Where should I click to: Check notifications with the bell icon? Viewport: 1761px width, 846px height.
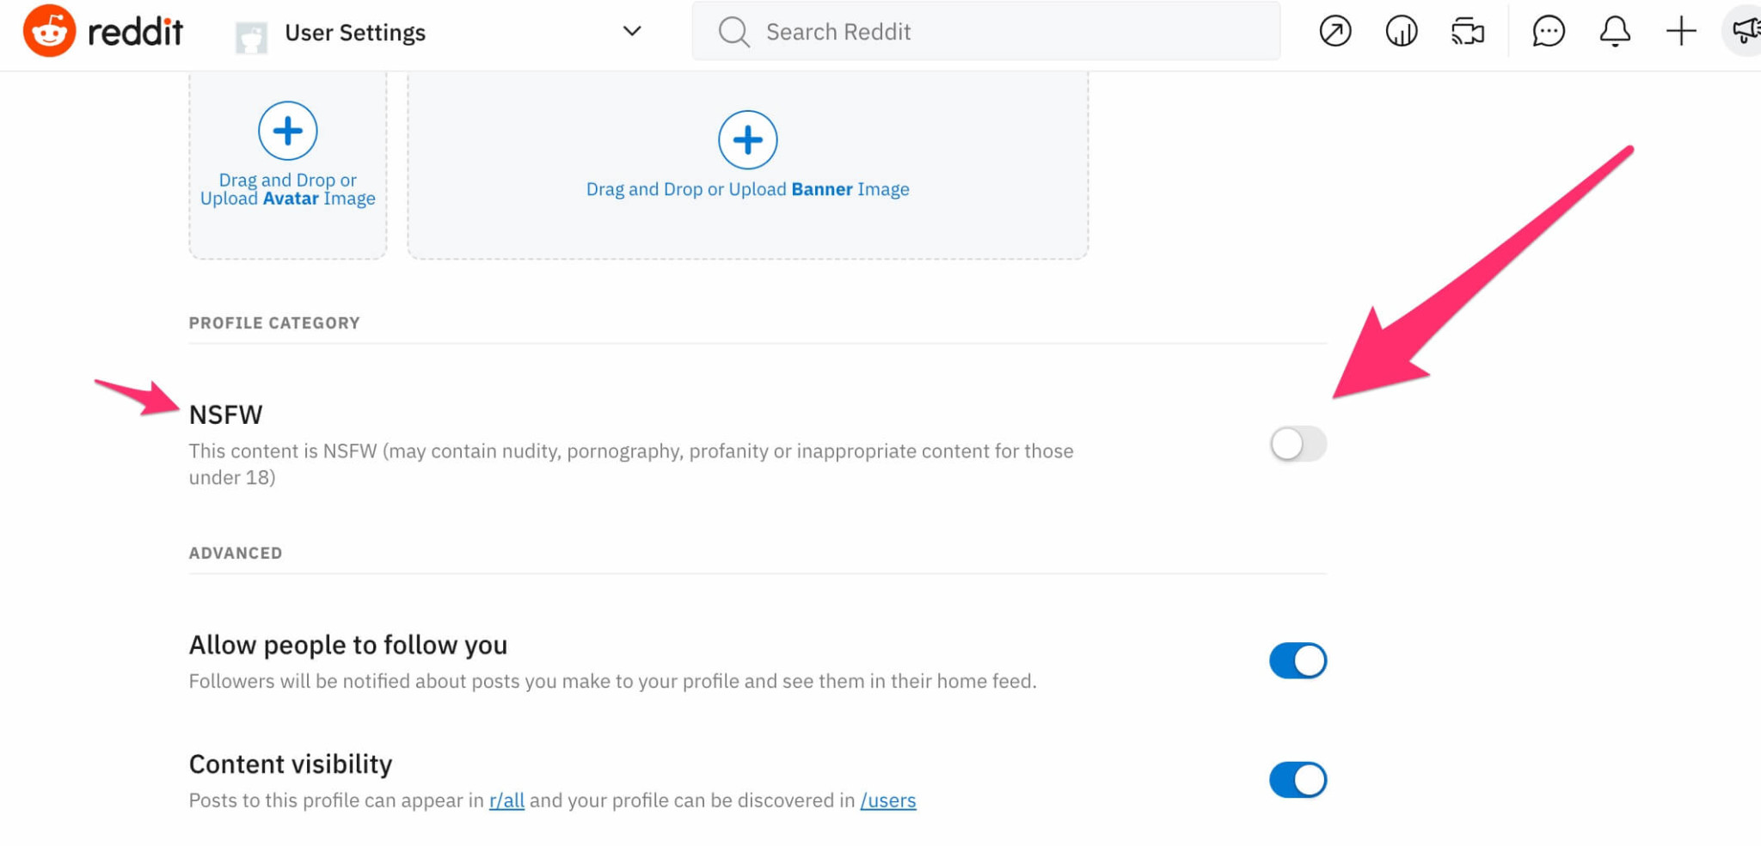pyautogui.click(x=1615, y=32)
